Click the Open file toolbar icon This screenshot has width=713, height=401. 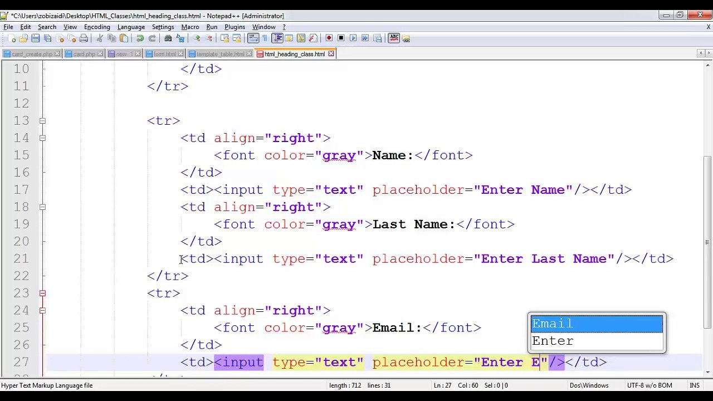[x=23, y=38]
